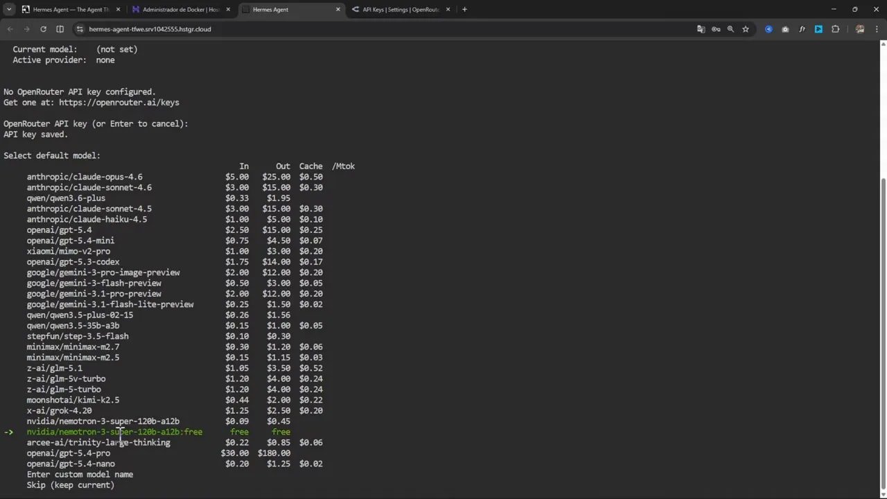Select google/gemini-3-pro-image-preview model
This screenshot has width=887, height=499.
tap(175, 272)
